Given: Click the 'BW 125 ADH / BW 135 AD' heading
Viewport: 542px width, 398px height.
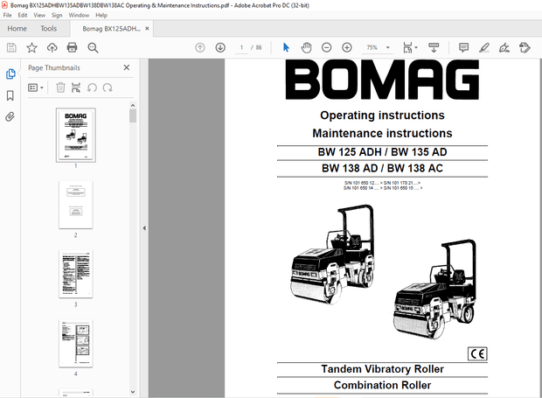Looking at the screenshot, I should click(x=382, y=152).
